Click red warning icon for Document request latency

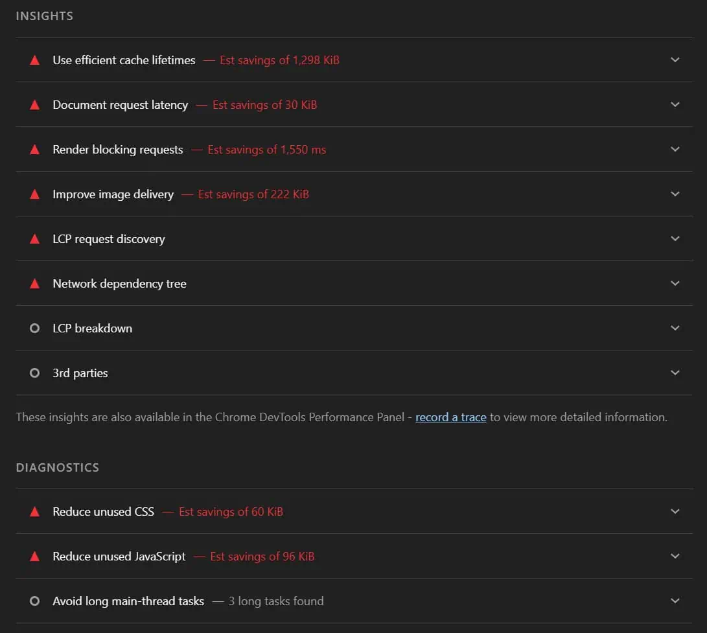click(x=35, y=105)
